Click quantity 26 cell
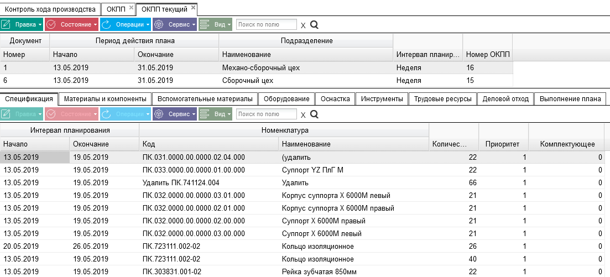The image size is (610, 277). click(453, 246)
